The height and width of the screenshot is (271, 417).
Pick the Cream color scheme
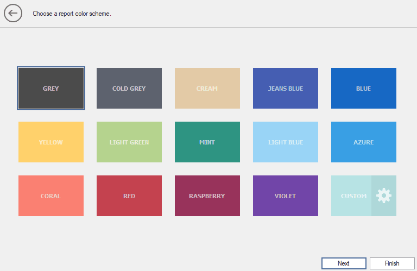tap(207, 89)
